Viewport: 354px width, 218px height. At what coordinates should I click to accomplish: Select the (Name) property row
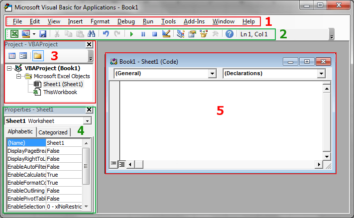tap(44, 143)
